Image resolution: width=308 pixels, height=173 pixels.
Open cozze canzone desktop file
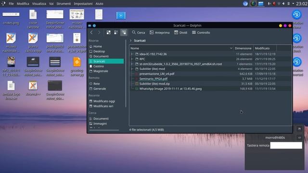[x=33, y=19]
